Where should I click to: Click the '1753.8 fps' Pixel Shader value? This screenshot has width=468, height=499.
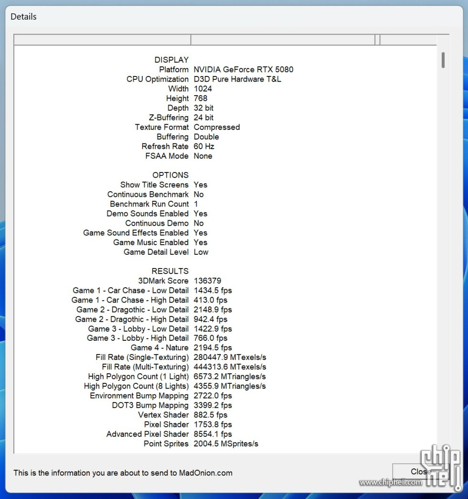click(x=213, y=424)
